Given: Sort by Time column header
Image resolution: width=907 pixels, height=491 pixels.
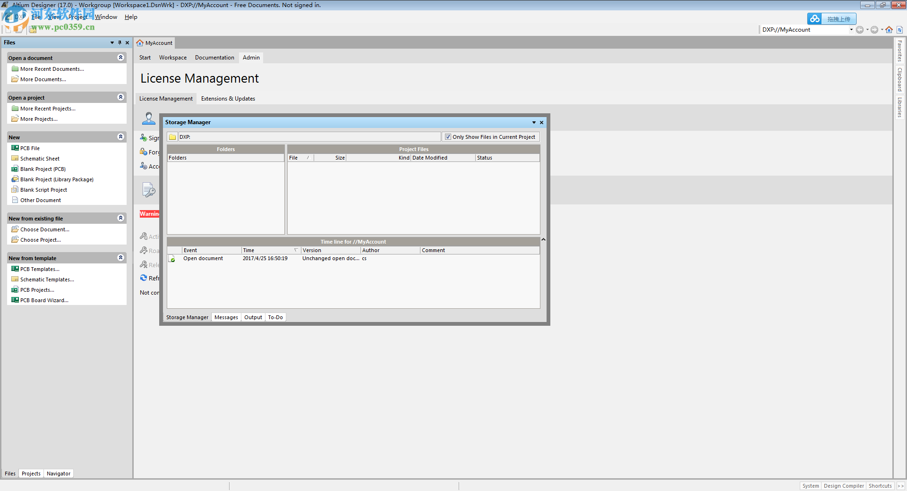Looking at the screenshot, I should pyautogui.click(x=271, y=250).
